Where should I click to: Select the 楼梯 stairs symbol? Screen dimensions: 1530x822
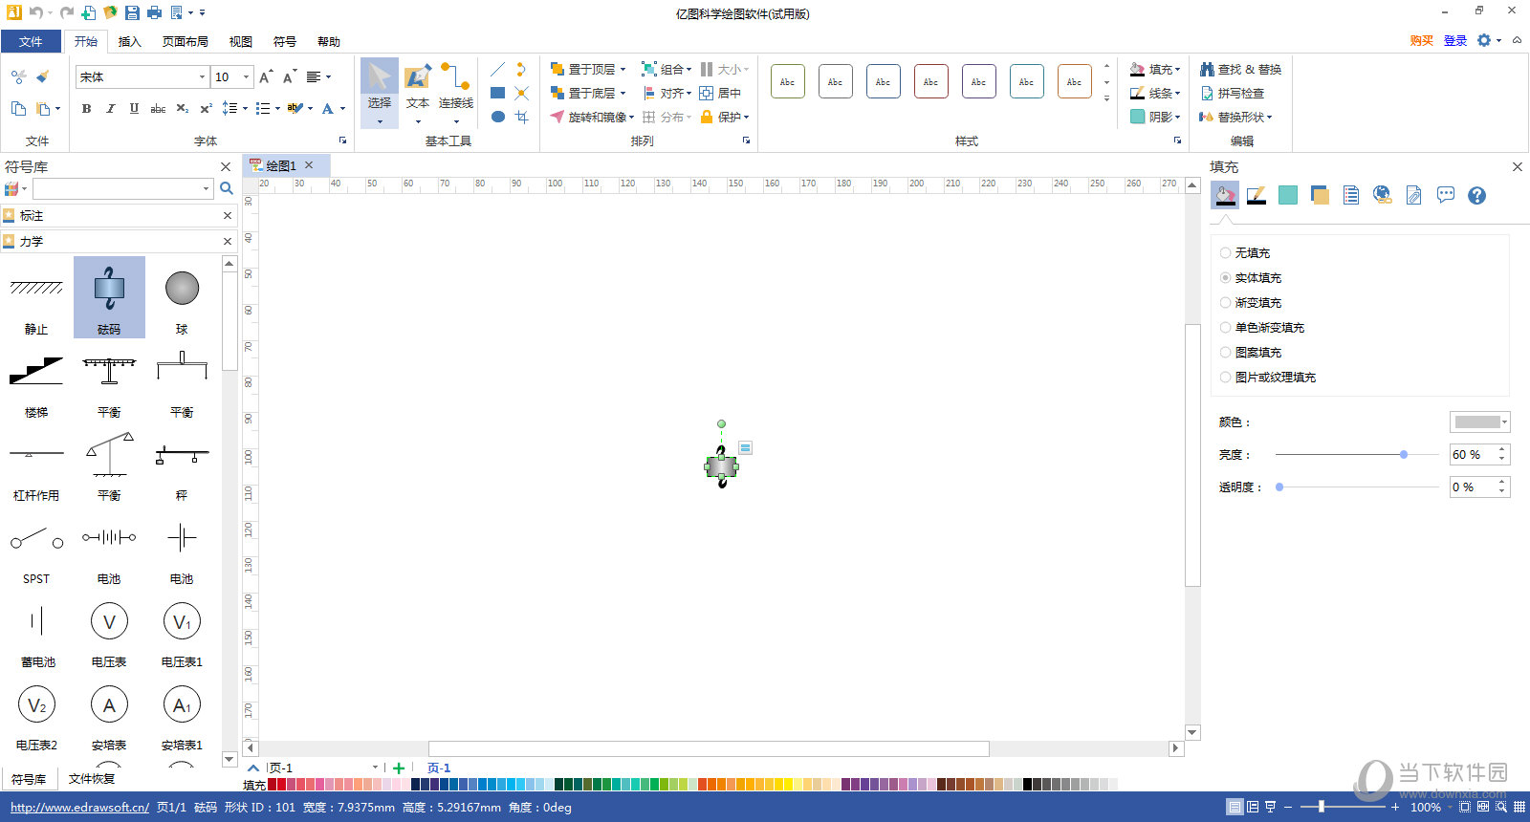pos(36,380)
